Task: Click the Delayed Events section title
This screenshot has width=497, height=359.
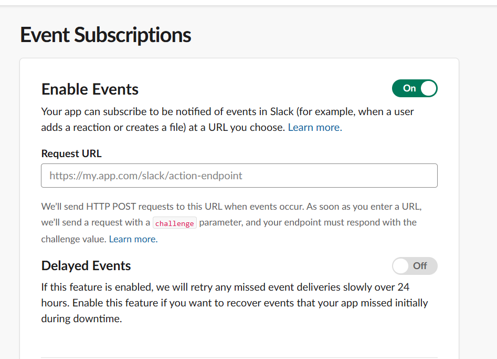Action: 86,266
